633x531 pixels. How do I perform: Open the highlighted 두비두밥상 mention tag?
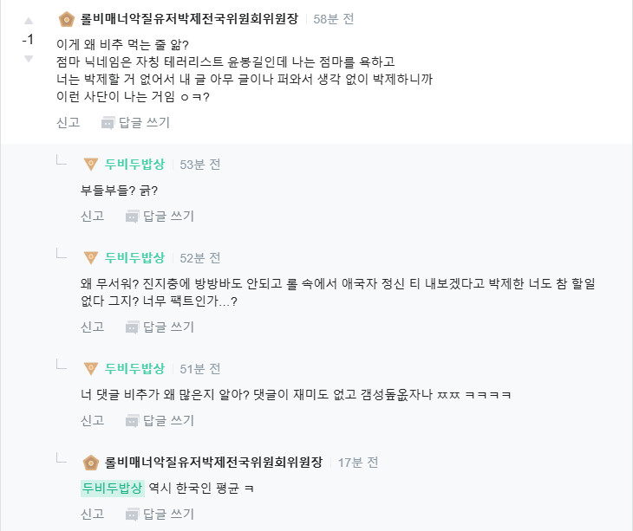click(x=112, y=488)
